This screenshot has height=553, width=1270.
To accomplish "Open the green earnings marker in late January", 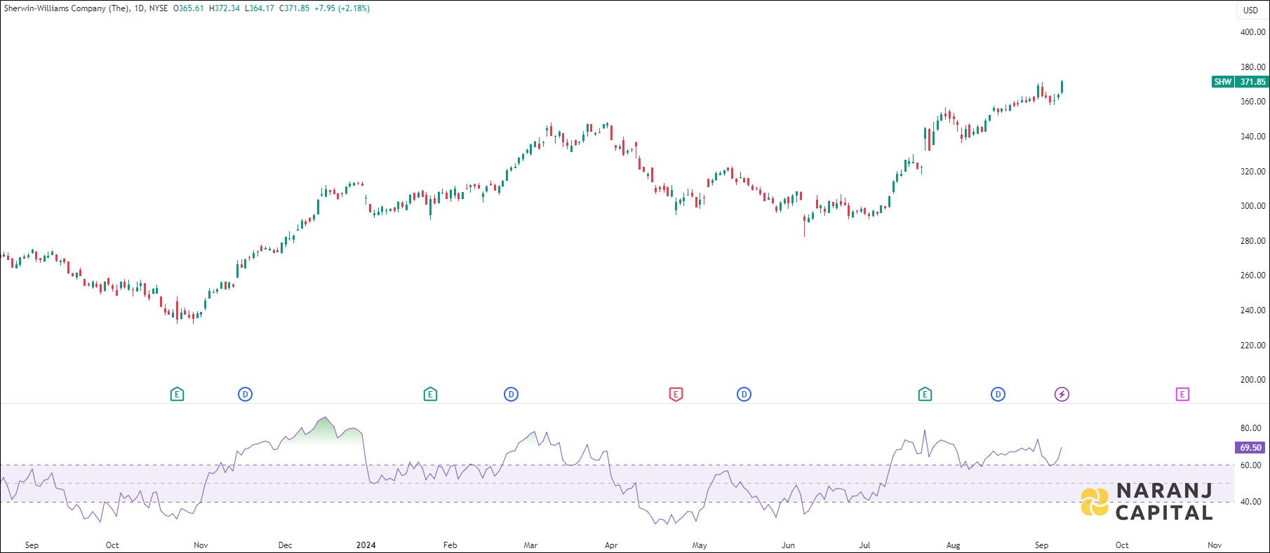I will pos(430,395).
